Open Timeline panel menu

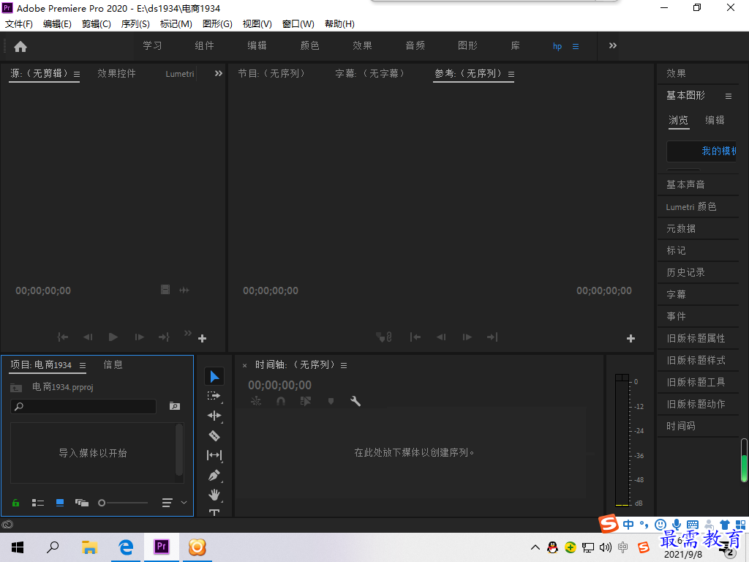344,366
